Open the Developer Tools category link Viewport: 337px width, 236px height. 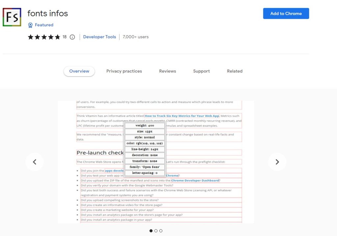coord(99,37)
